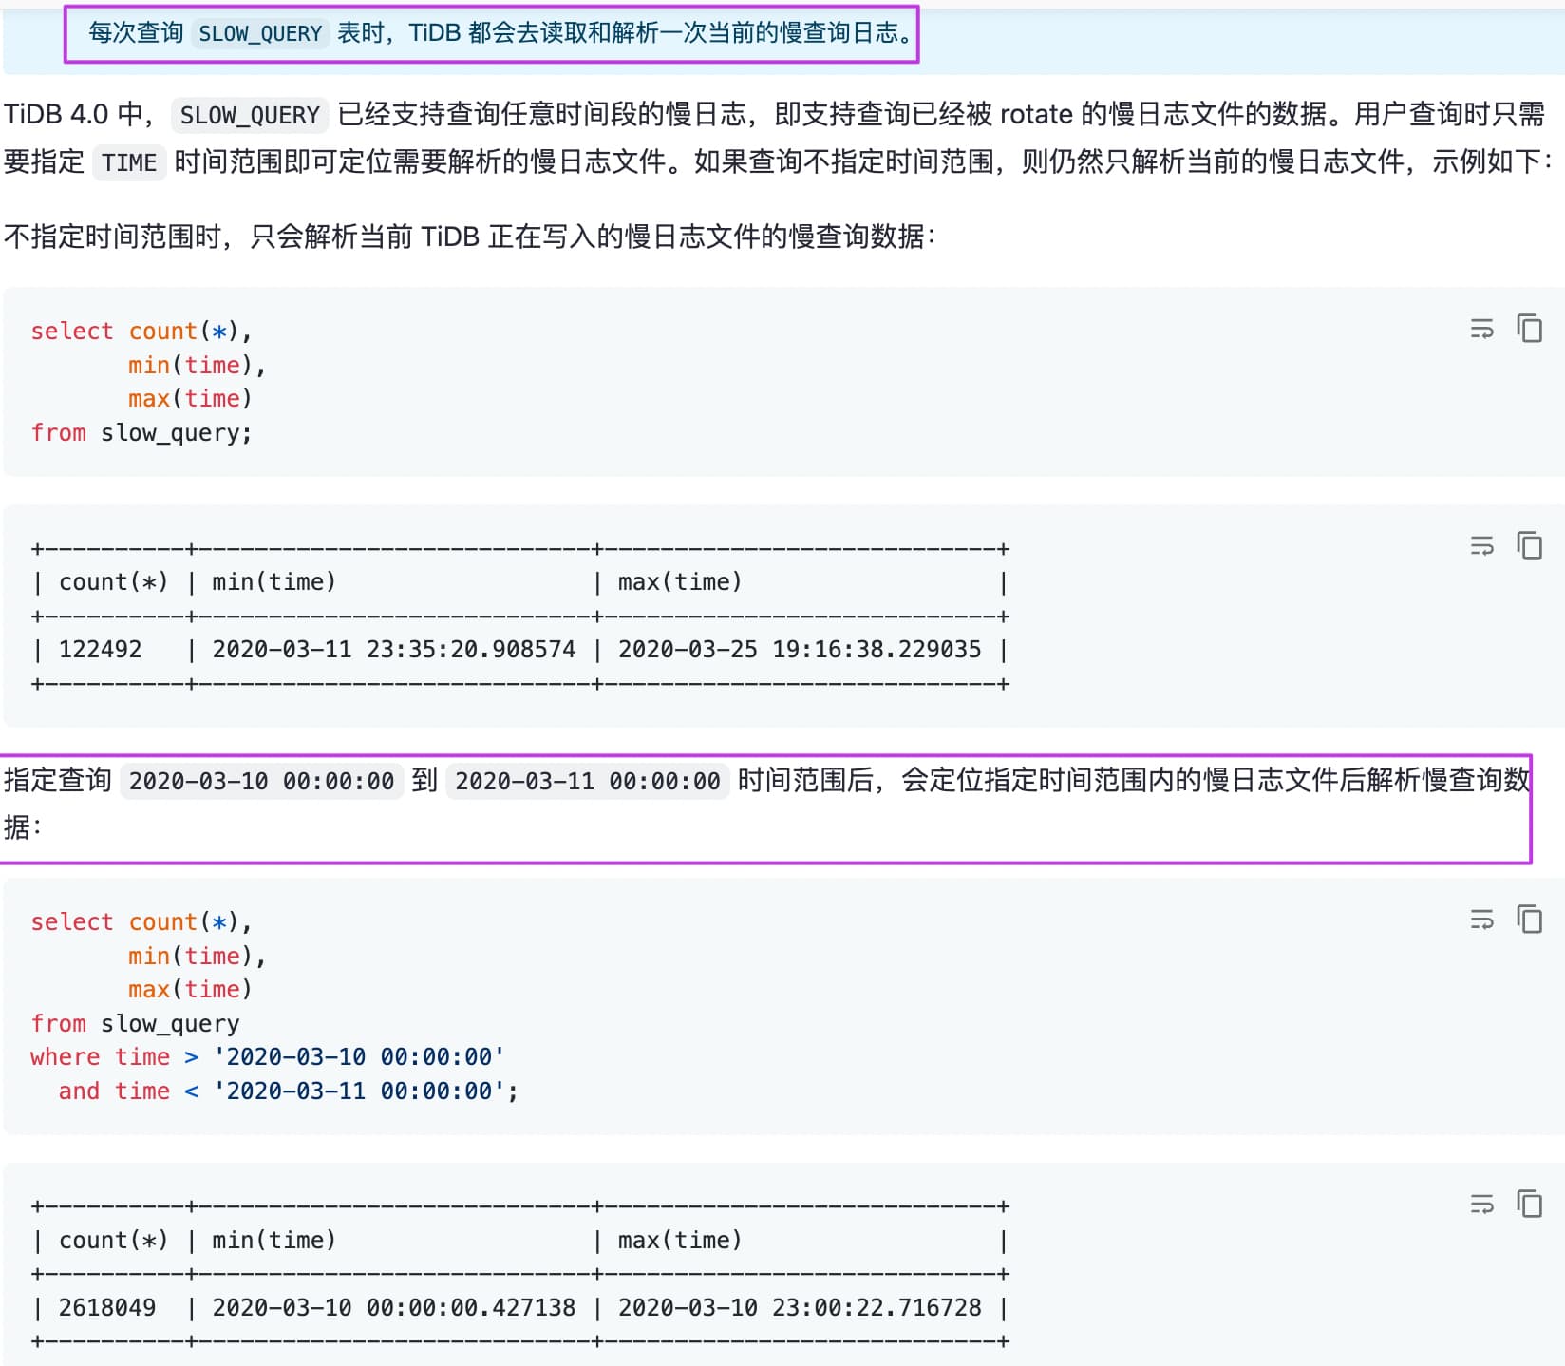Click the sentence starting '不指定时间范围时'
1565x1366 pixels.
[x=470, y=237]
